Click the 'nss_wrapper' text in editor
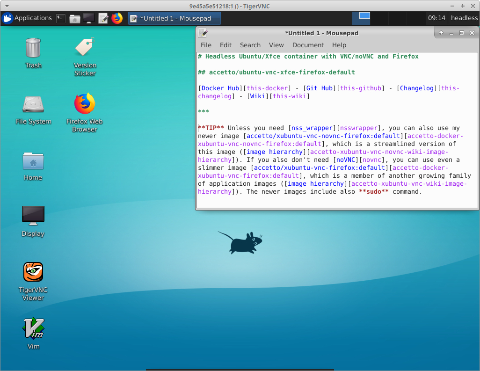 pyautogui.click(x=312, y=128)
